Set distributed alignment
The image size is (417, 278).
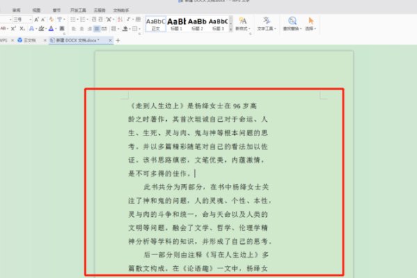[104, 28]
